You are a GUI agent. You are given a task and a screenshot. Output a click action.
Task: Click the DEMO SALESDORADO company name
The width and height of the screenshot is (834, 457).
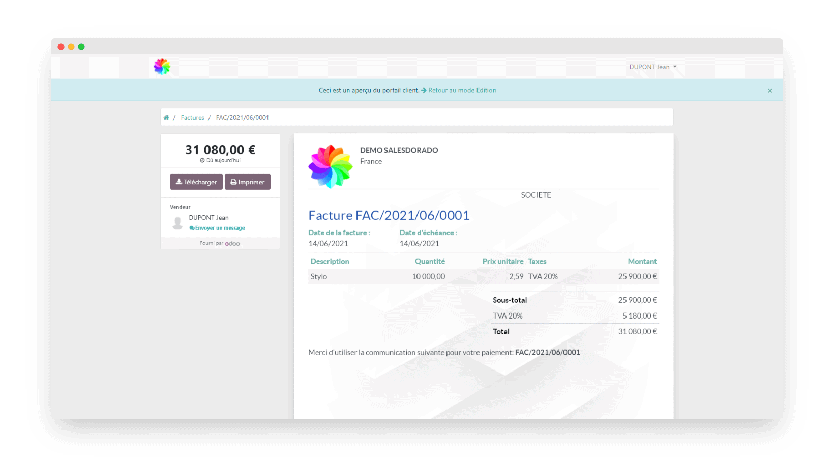coord(399,150)
